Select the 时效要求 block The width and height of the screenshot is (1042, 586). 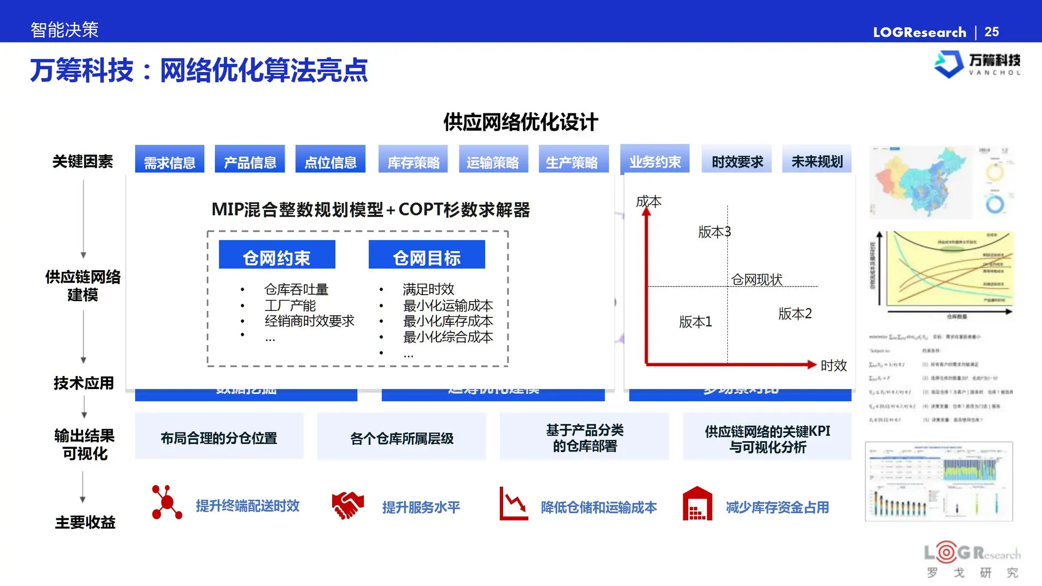click(x=736, y=159)
